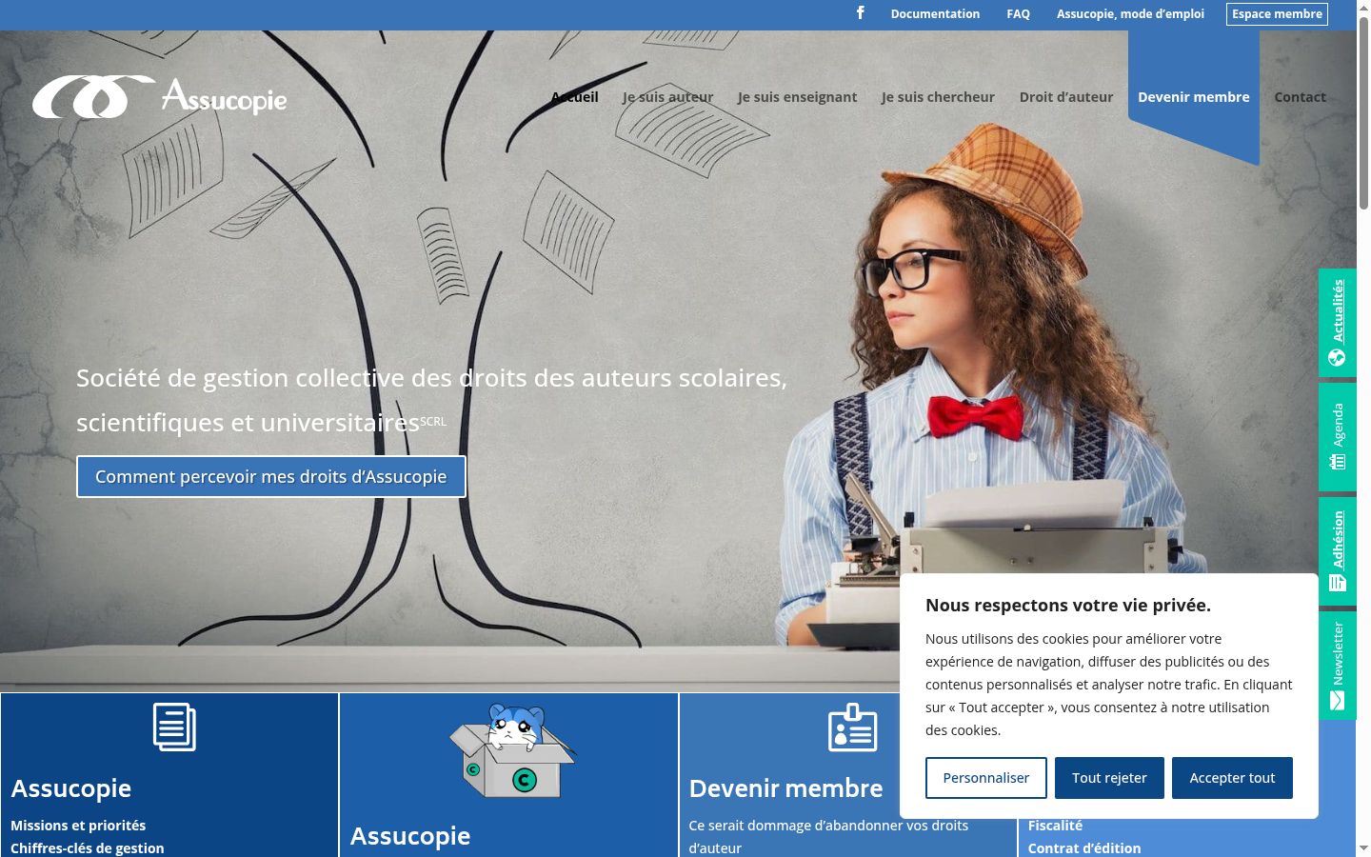
Task: Open Chiffres-clés de gestion link
Action: [88, 847]
